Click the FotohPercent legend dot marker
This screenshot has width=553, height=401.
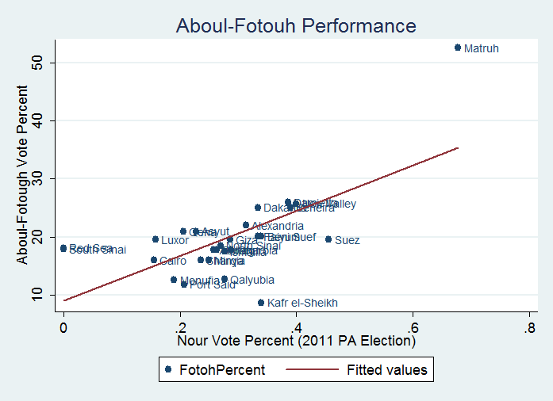[168, 369]
